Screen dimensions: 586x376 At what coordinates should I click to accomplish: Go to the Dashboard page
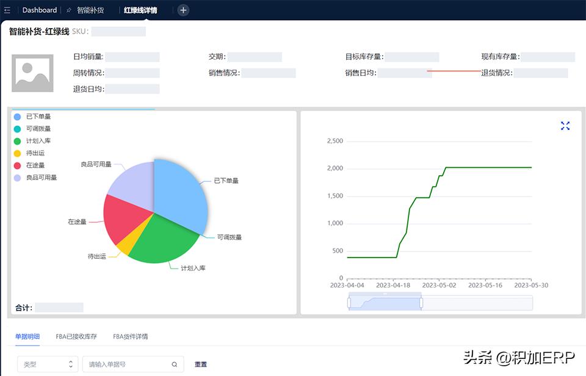coord(38,10)
